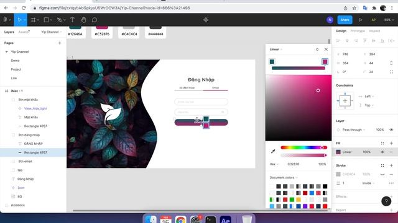Screen dimensions: 398x223
Task: Select the Demo page
Action: pos(15,61)
